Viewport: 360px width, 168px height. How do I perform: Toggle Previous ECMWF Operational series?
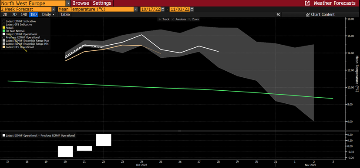pos(21,37)
